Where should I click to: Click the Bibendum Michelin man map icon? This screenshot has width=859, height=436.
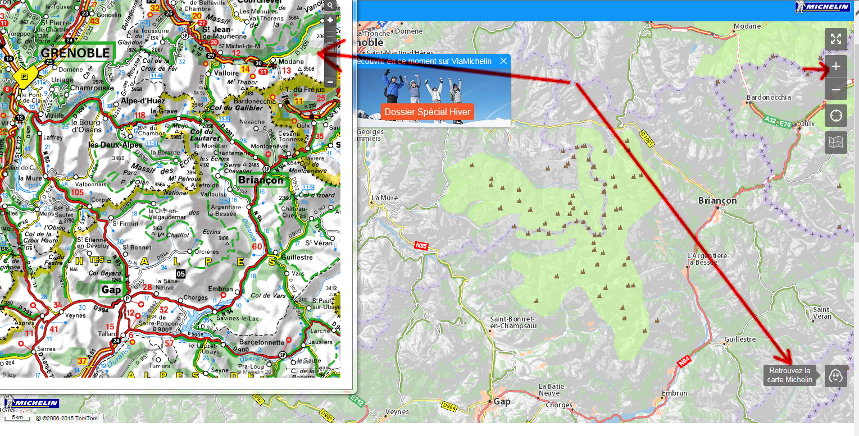(835, 375)
